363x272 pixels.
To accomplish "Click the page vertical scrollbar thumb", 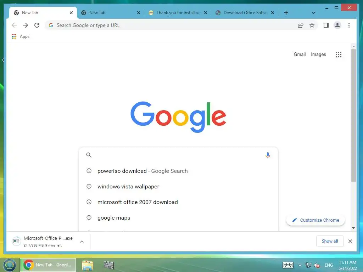I will (353, 115).
